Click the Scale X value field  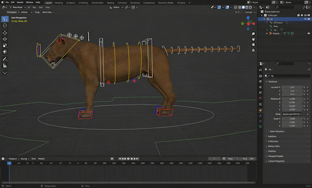click(x=292, y=119)
